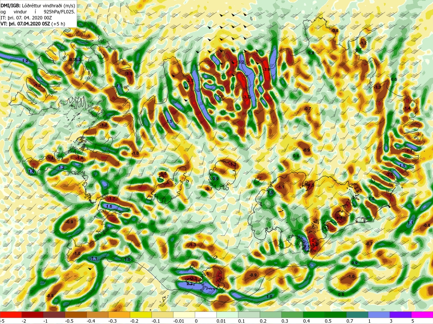
Task: Pick the medium green 0.3 legend swatch
Action: pos(292,314)
